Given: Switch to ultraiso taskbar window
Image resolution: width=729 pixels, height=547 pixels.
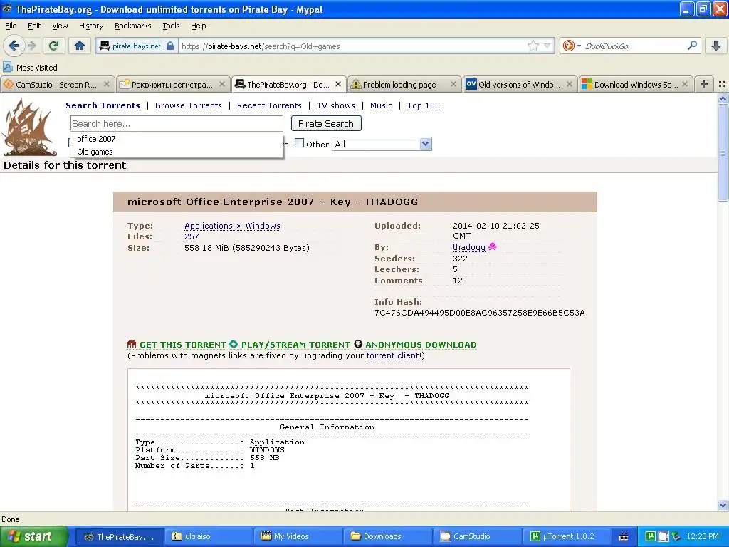Looking at the screenshot, I should pos(209,536).
